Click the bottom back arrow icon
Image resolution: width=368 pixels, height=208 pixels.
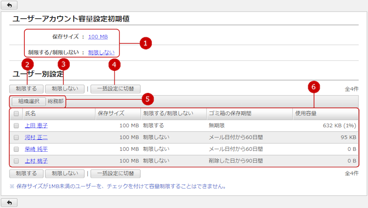click(9, 202)
